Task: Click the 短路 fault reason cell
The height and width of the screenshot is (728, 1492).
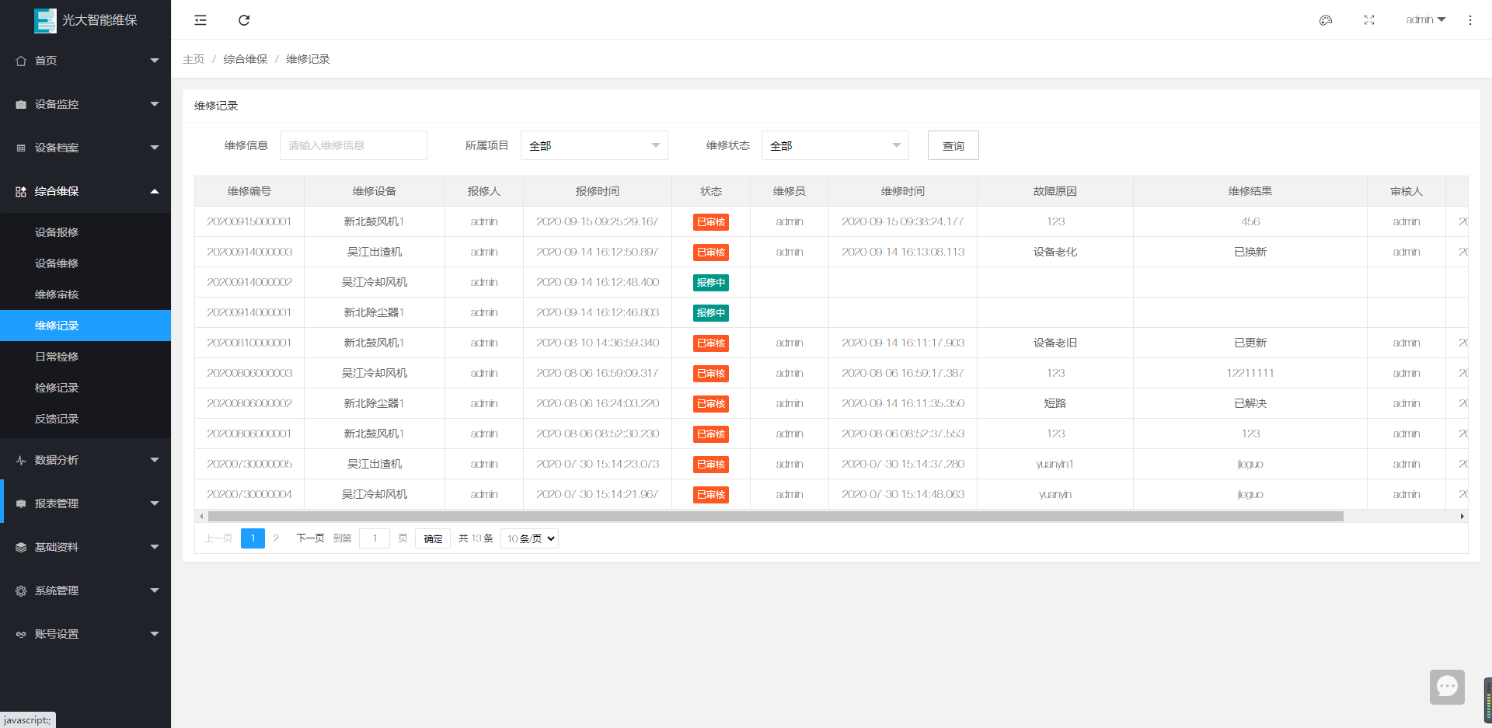Action: click(1055, 403)
